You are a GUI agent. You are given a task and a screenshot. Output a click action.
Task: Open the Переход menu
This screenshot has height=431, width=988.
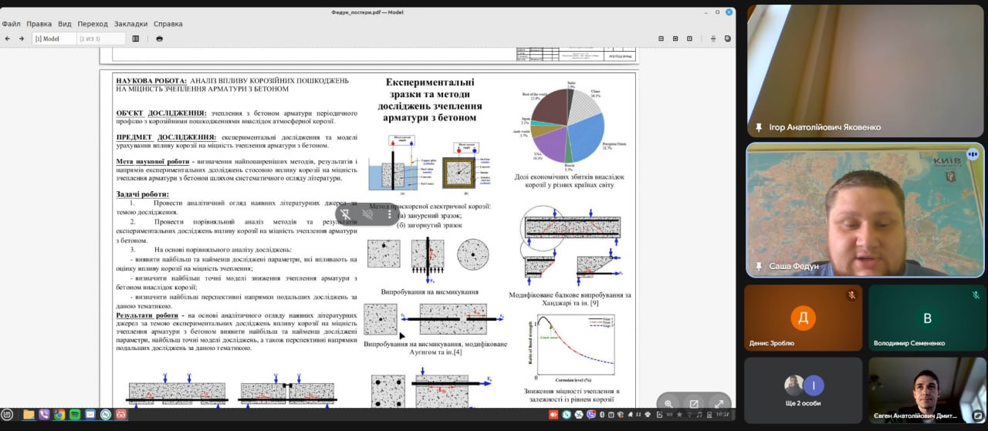(93, 24)
